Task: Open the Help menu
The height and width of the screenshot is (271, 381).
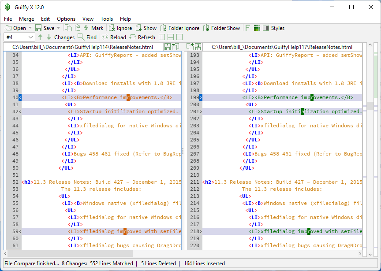Action: 125,19
